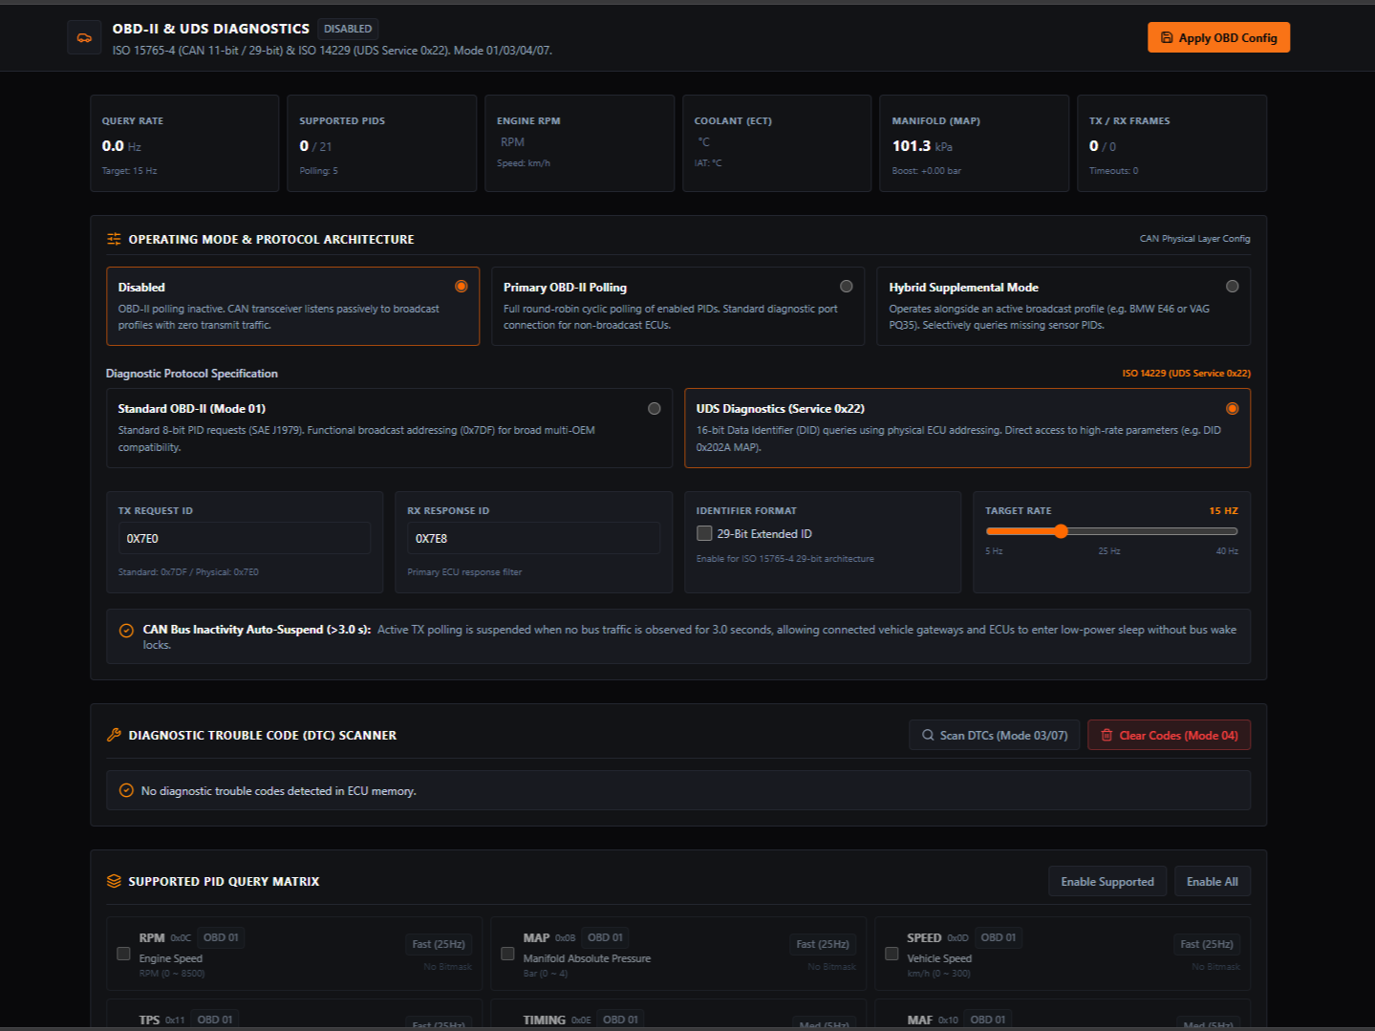Start Scan DTCs (Mode 03/07)
Screen dimensions: 1375x1031
click(995, 736)
